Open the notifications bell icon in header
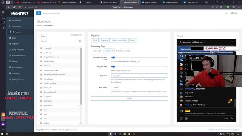242x136 pixels. [x=226, y=14]
